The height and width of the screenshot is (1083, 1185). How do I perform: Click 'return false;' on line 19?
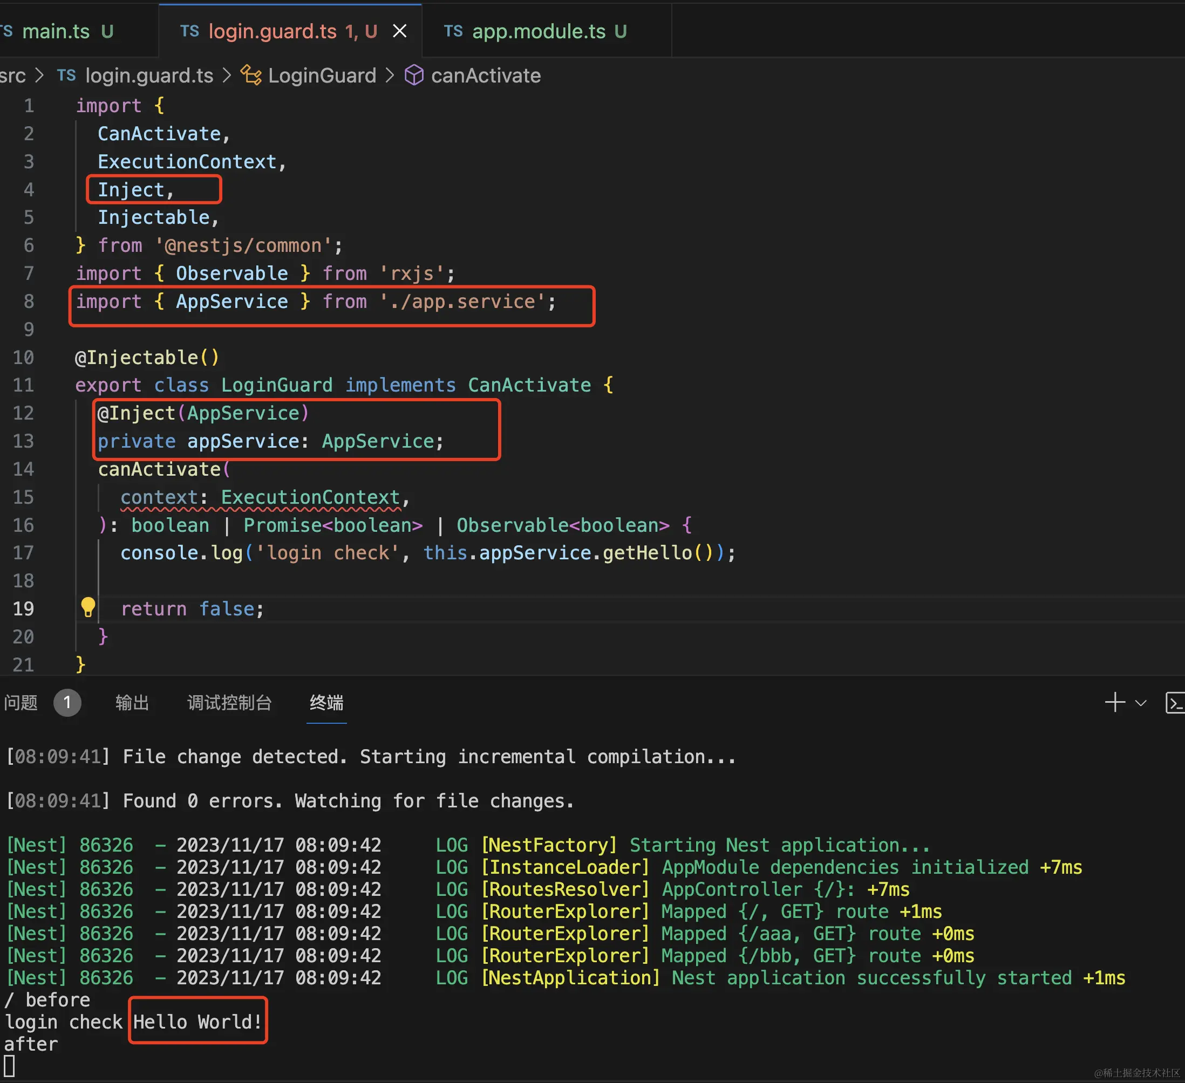pos(192,609)
